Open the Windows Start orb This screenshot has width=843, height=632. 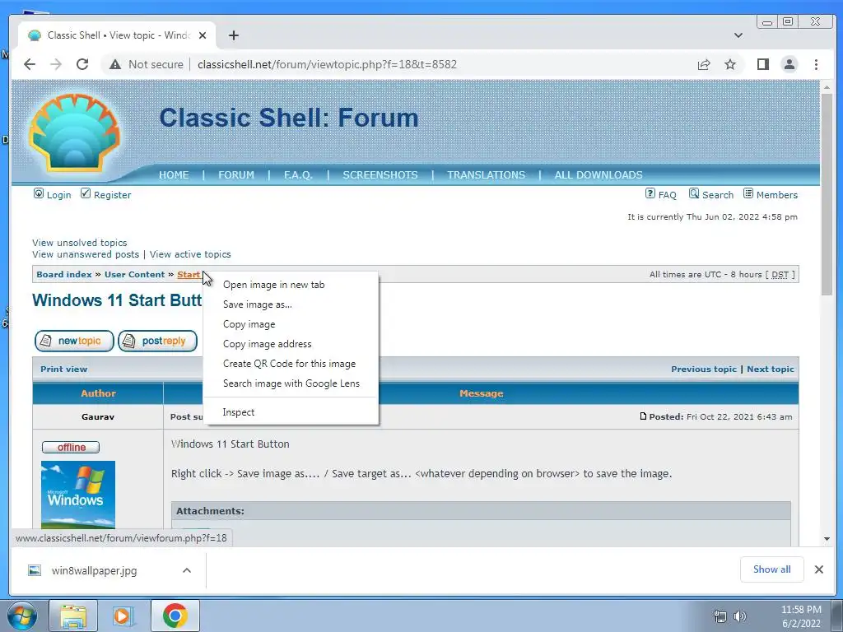pyautogui.click(x=21, y=616)
